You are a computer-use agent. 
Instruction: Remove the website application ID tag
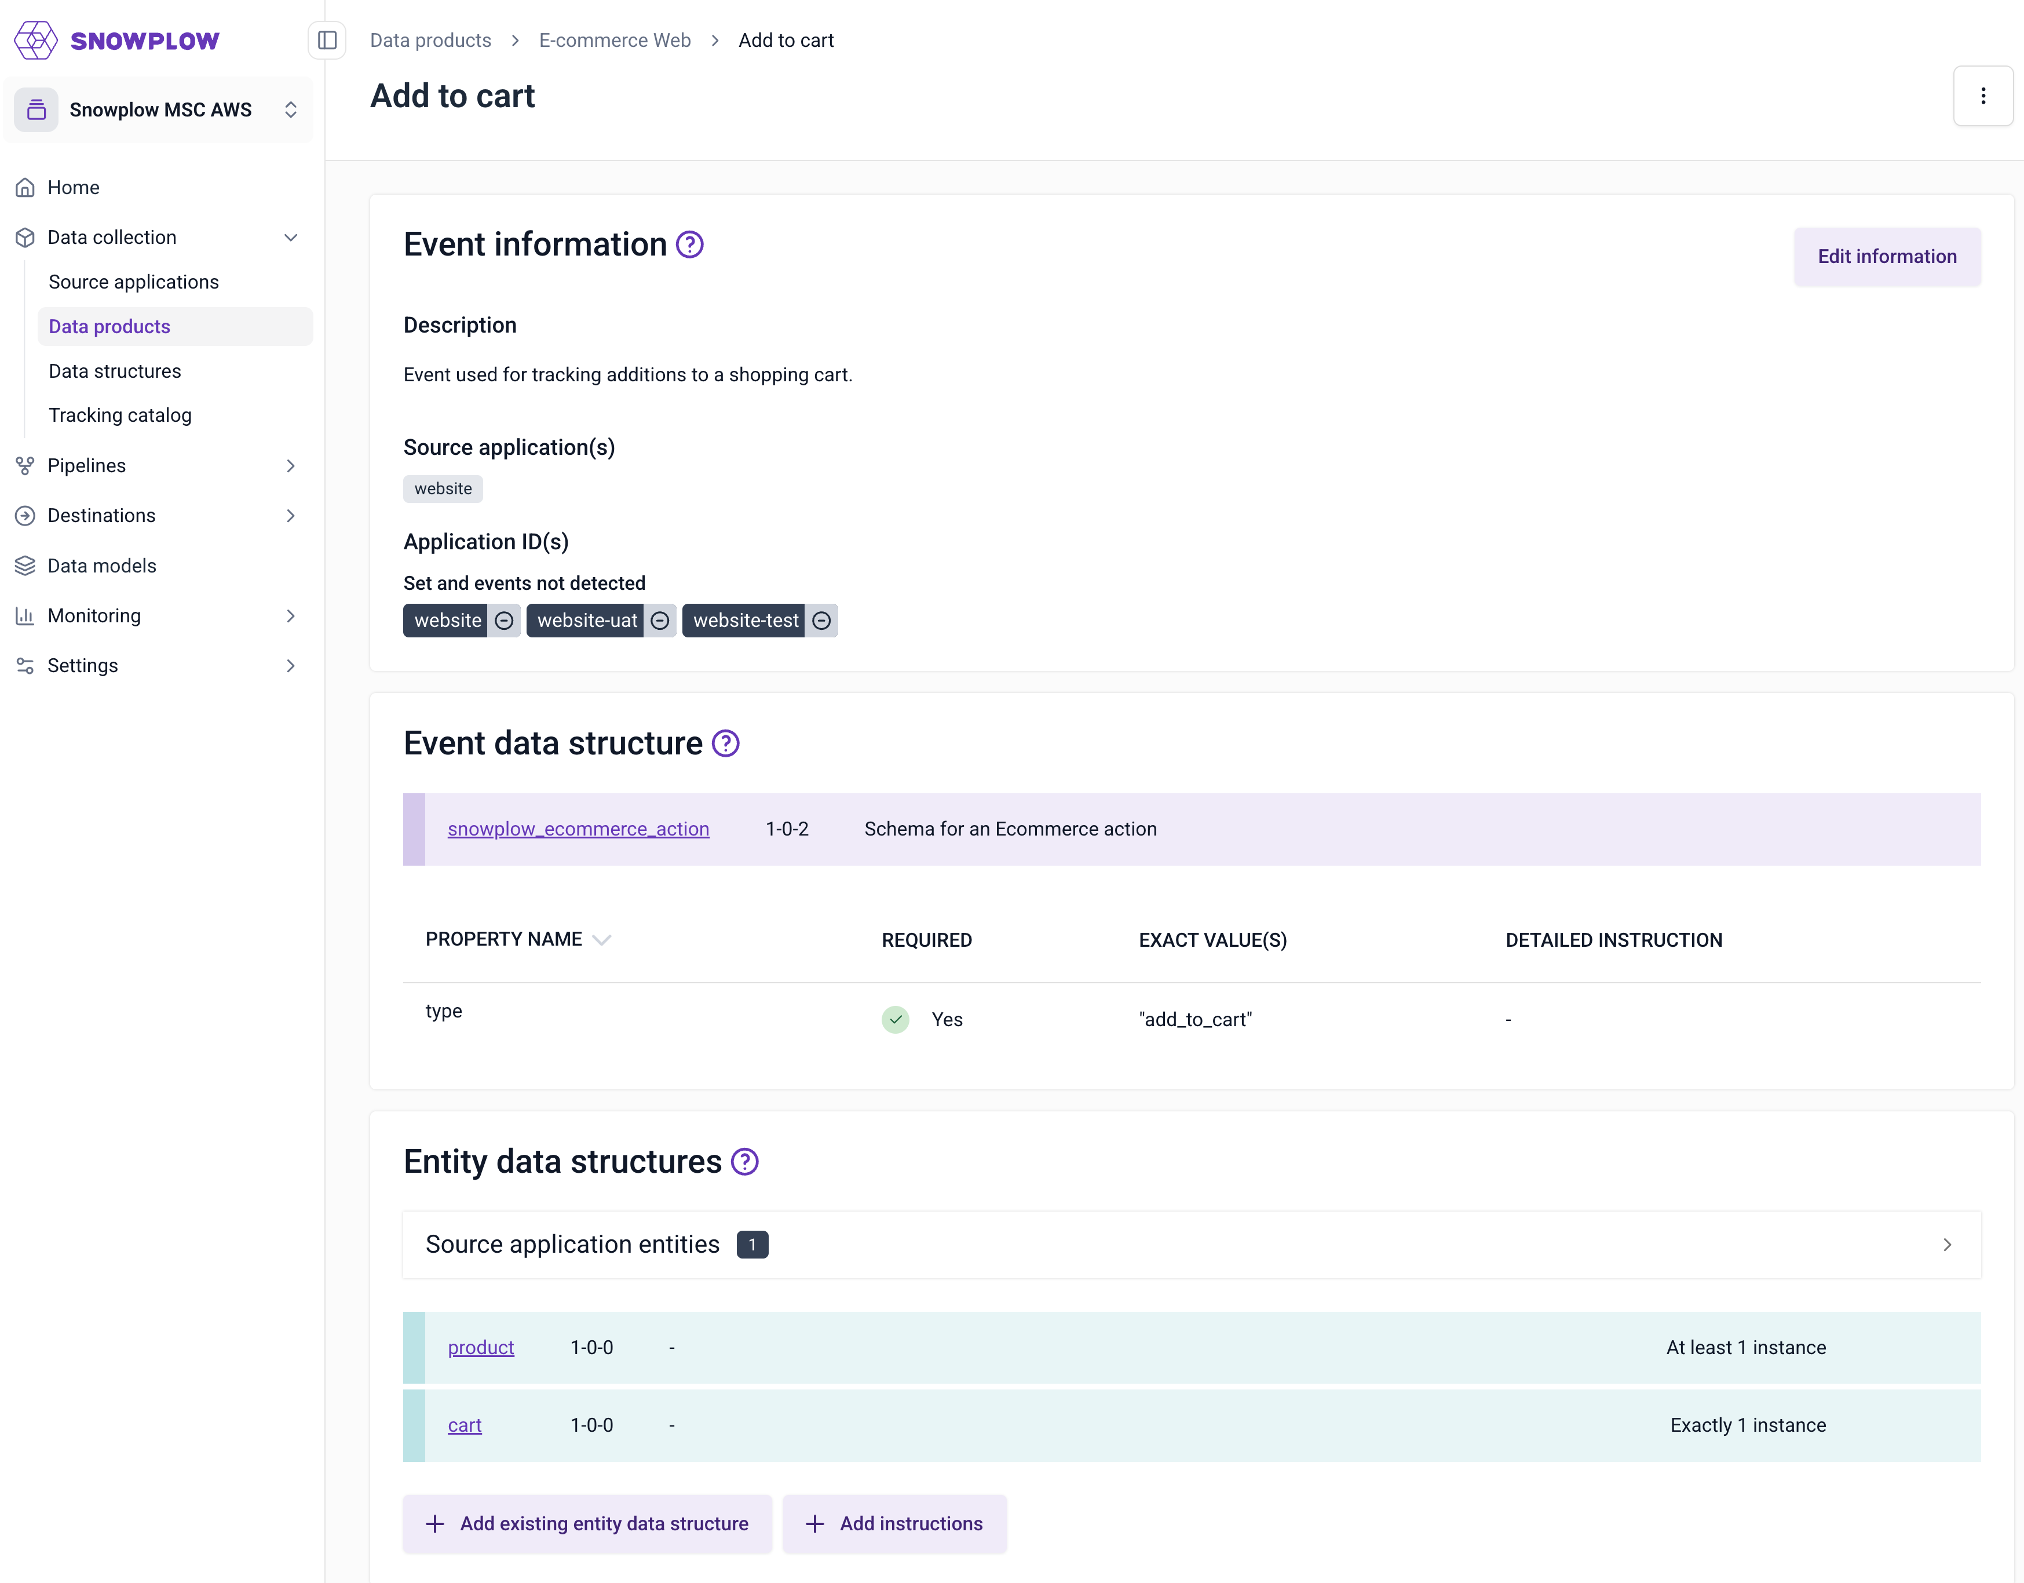(x=504, y=620)
